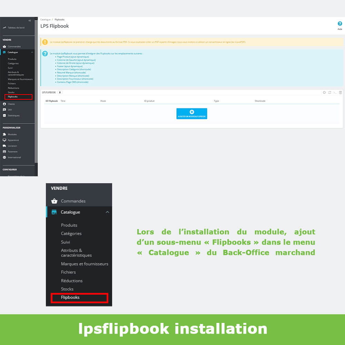The image size is (345, 345).
Task: Click the Apparence monitor icon
Action: click(x=4, y=140)
